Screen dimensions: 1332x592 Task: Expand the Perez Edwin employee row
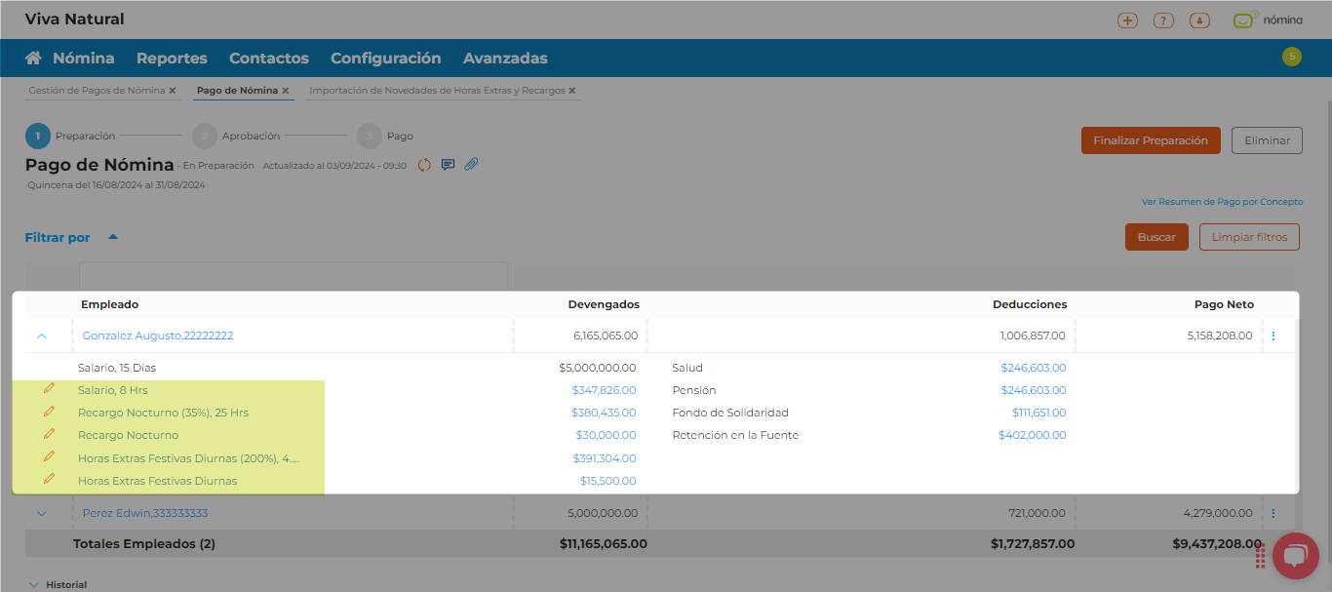[x=41, y=513]
